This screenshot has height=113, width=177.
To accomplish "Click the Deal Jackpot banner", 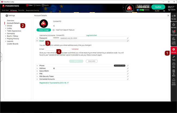I will click(143, 6).
